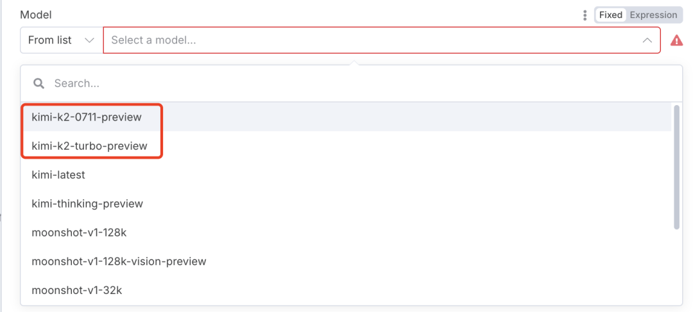Open the three-dot options menu beside Fixed
The image size is (693, 312).
585,15
